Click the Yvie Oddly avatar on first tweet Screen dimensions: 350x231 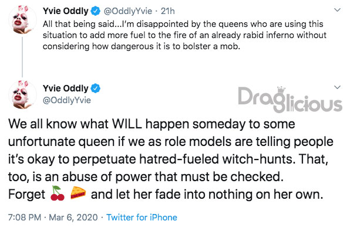tap(22, 20)
